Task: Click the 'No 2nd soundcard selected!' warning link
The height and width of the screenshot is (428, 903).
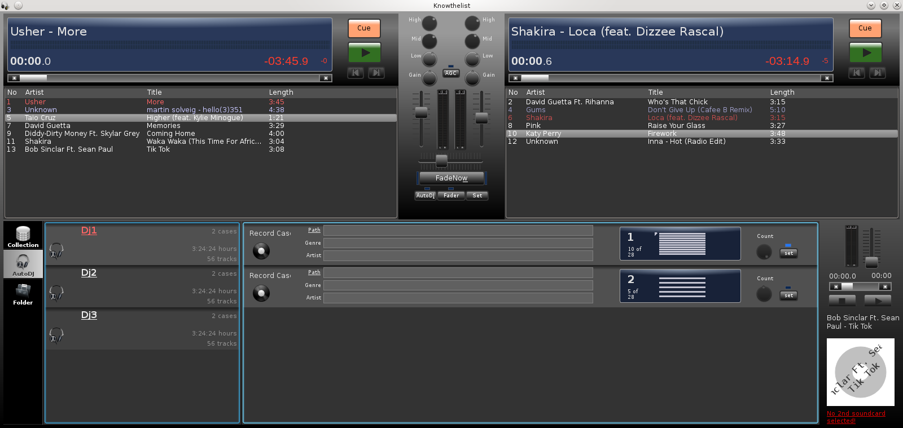Action: click(856, 417)
